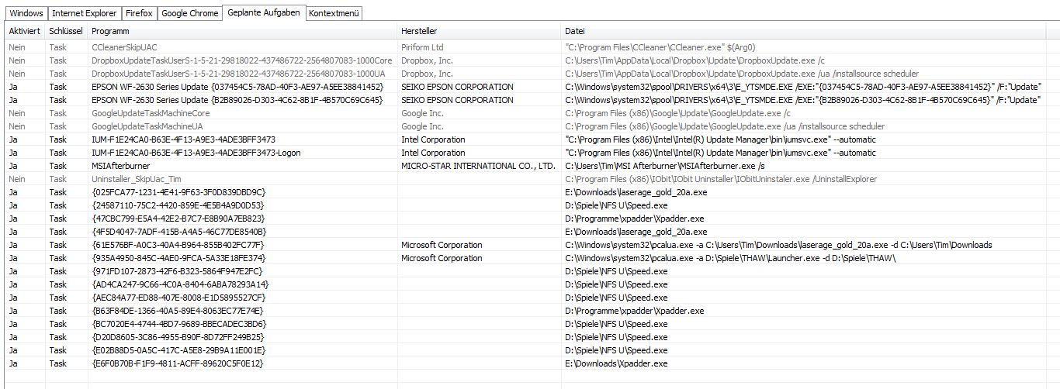
Task: Select task {24587110-75C2-4420-859E-4E5B4A9D0D53}
Action: pos(532,205)
